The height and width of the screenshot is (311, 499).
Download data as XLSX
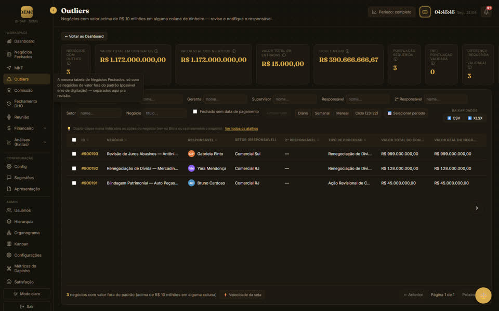pos(475,118)
